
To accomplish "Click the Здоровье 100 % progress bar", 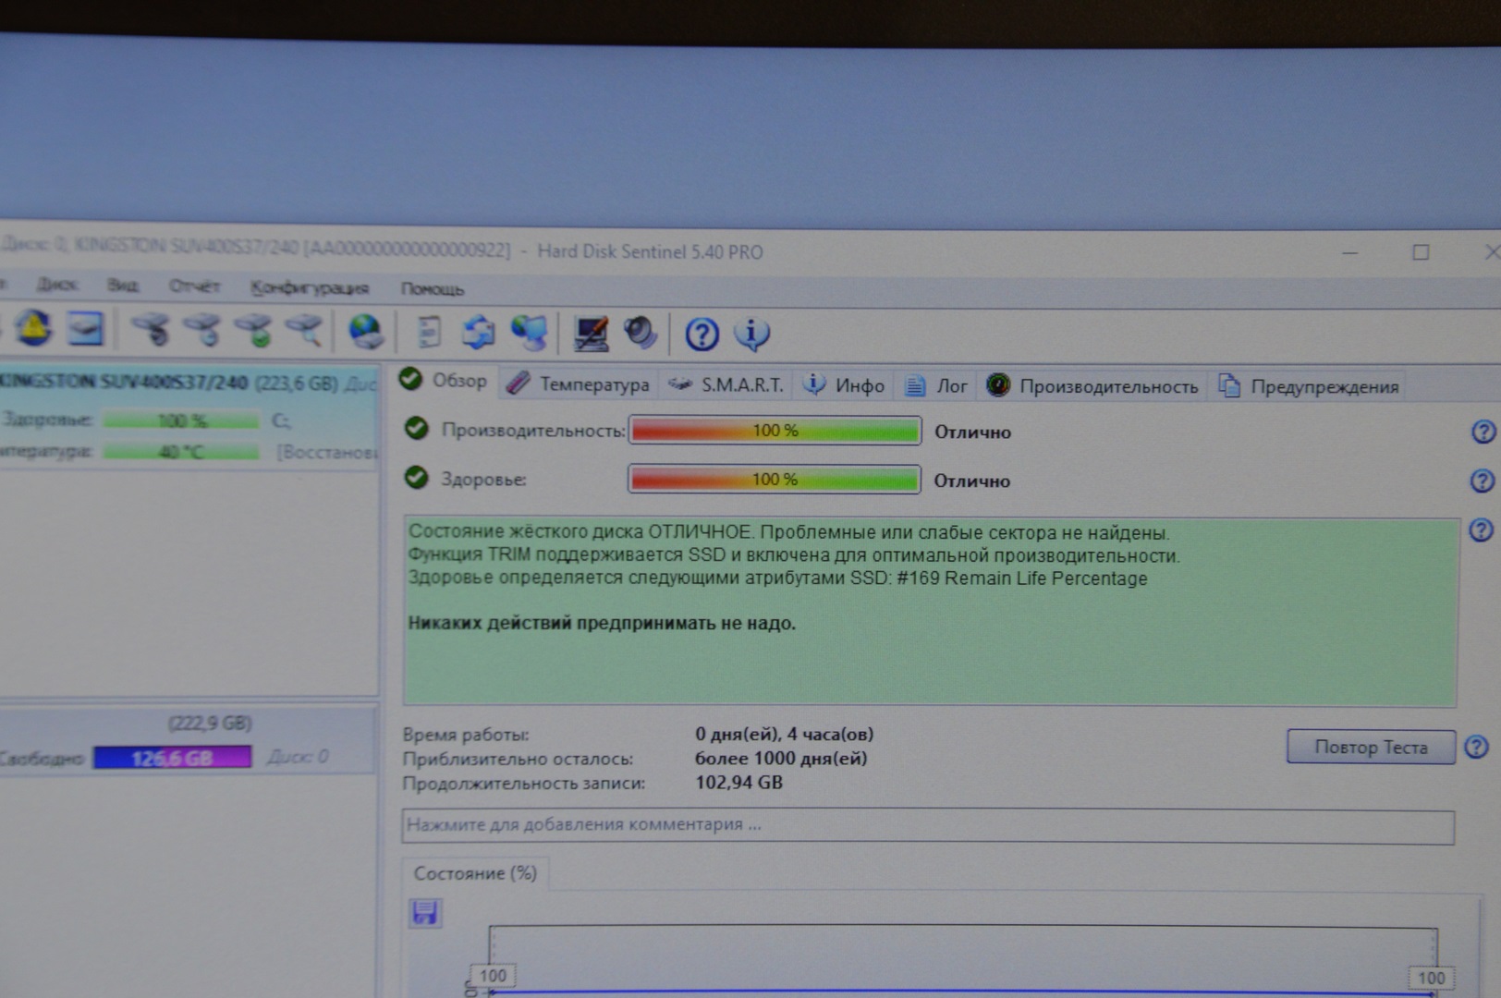I will [x=775, y=480].
